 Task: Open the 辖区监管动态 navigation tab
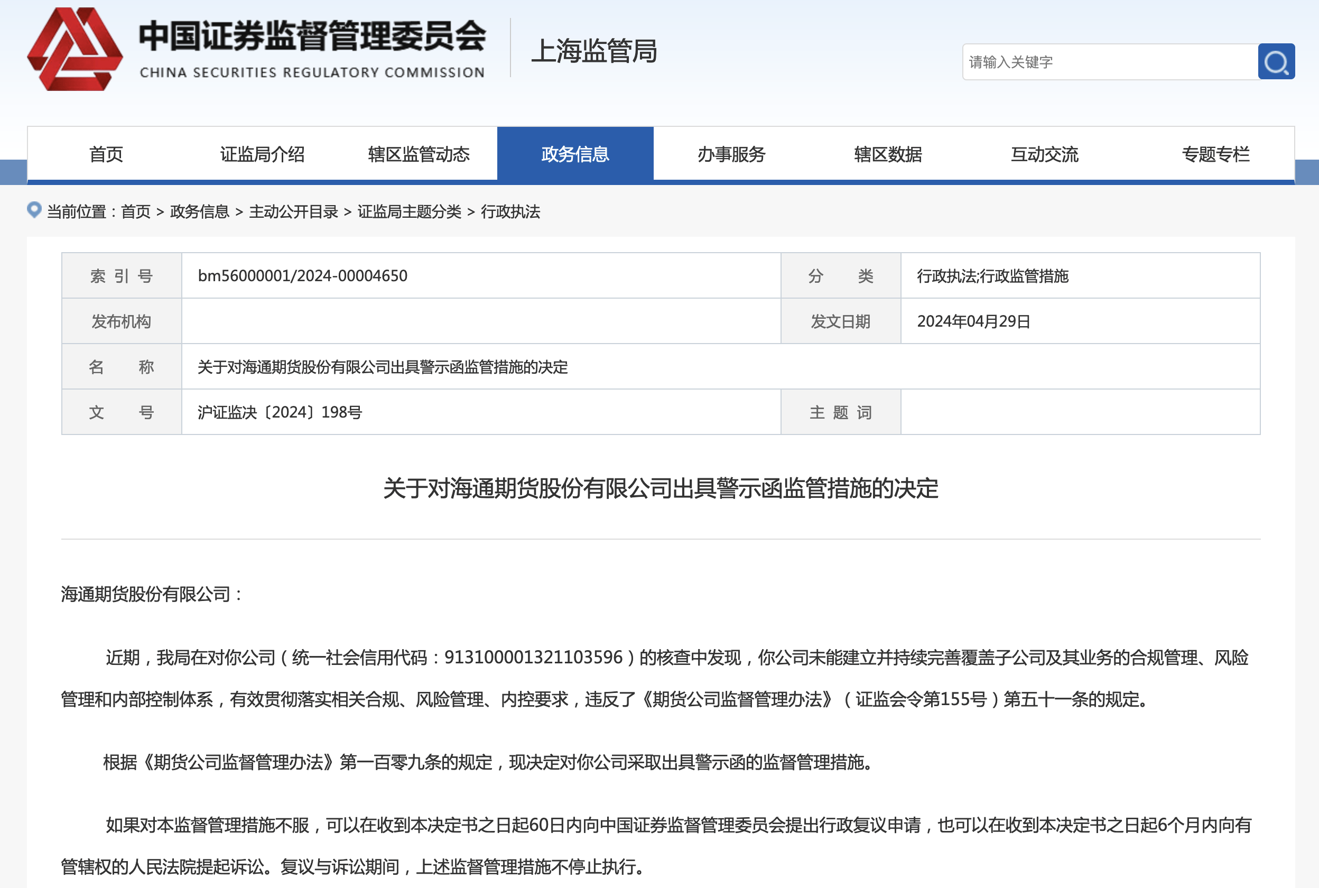click(419, 154)
